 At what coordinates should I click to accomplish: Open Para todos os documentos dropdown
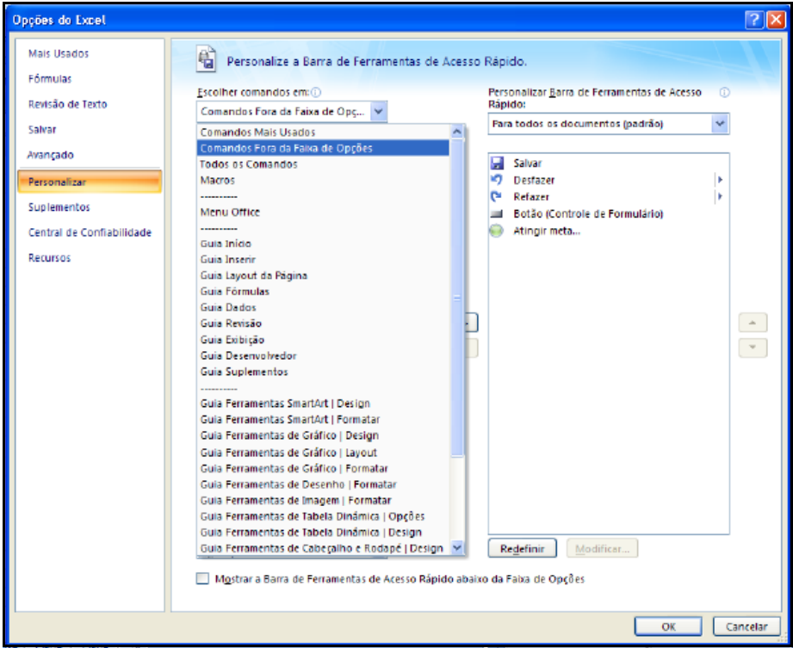tap(721, 124)
